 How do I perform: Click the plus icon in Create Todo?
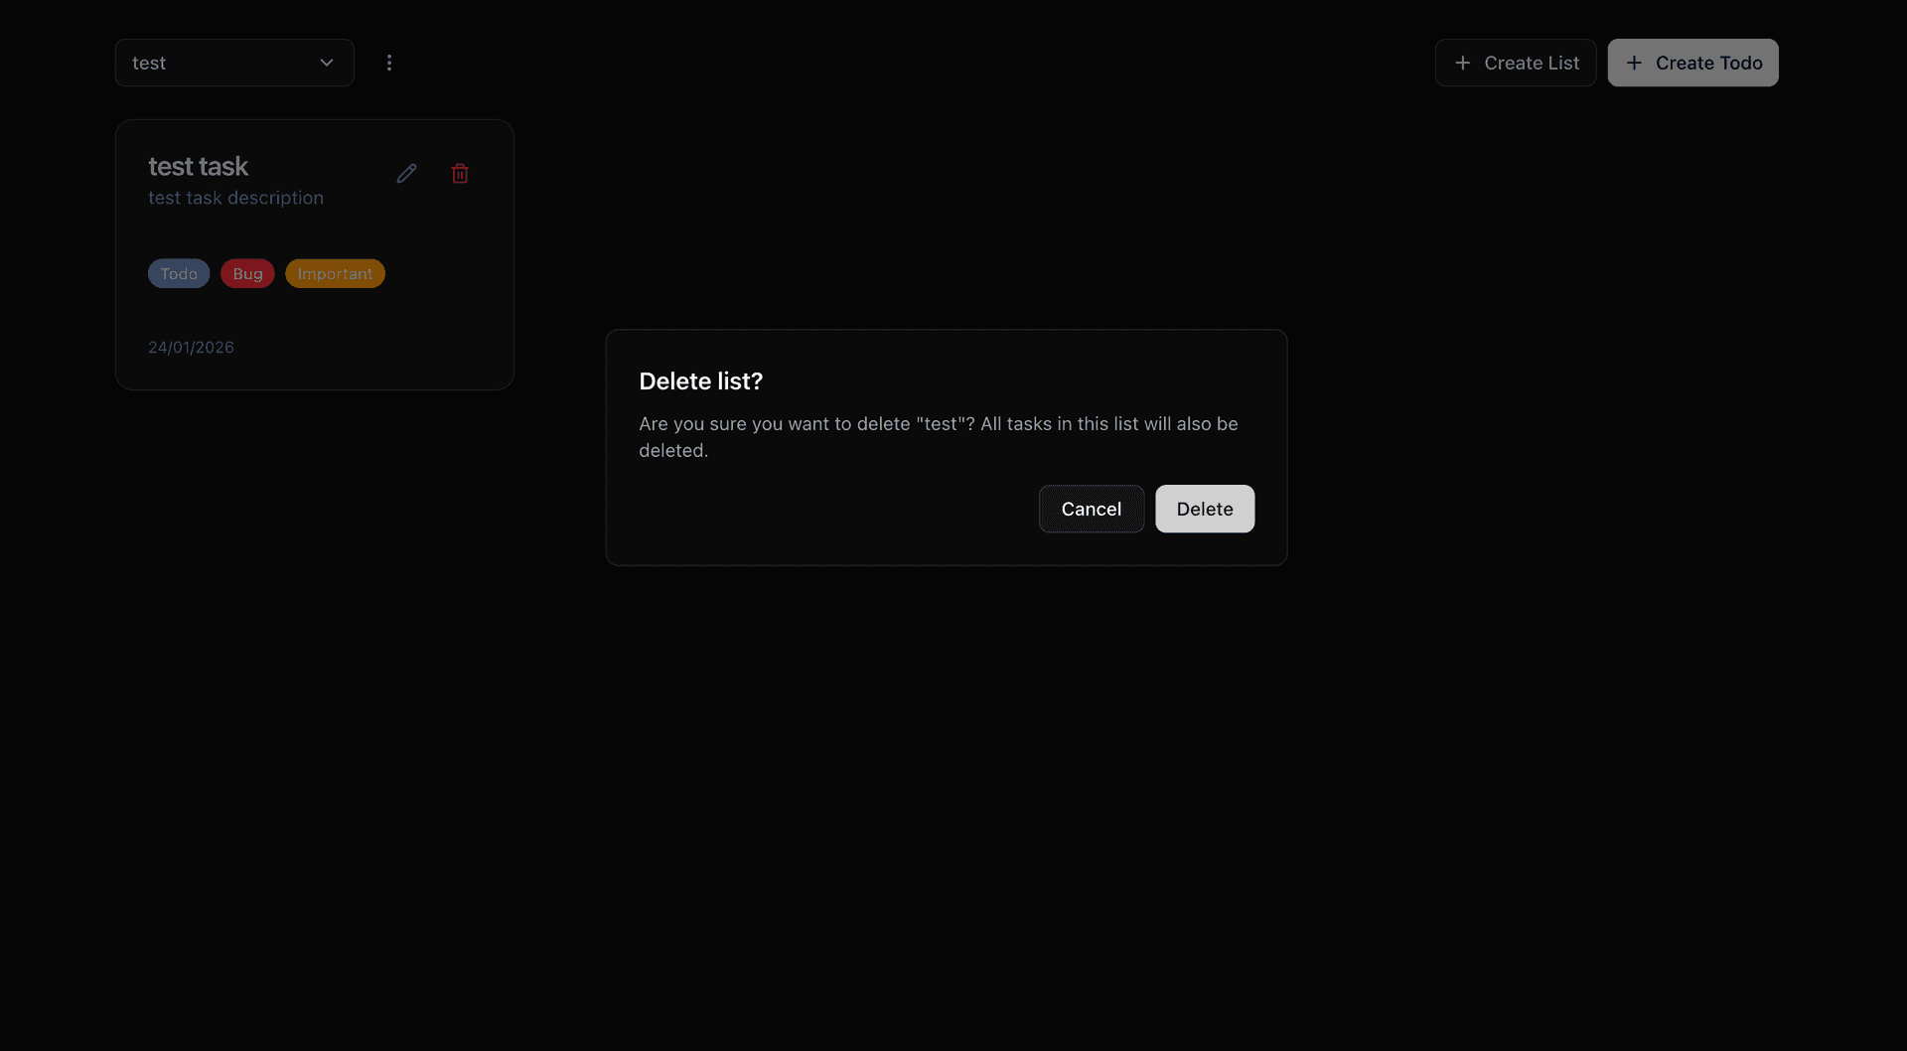1634,63
